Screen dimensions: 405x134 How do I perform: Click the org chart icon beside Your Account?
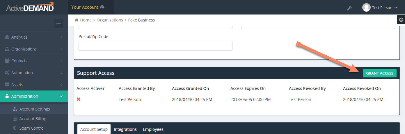tap(102, 7)
